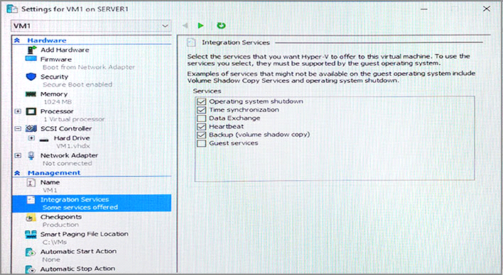Click the Hard Drive icon
The image size is (503, 275).
(45, 140)
